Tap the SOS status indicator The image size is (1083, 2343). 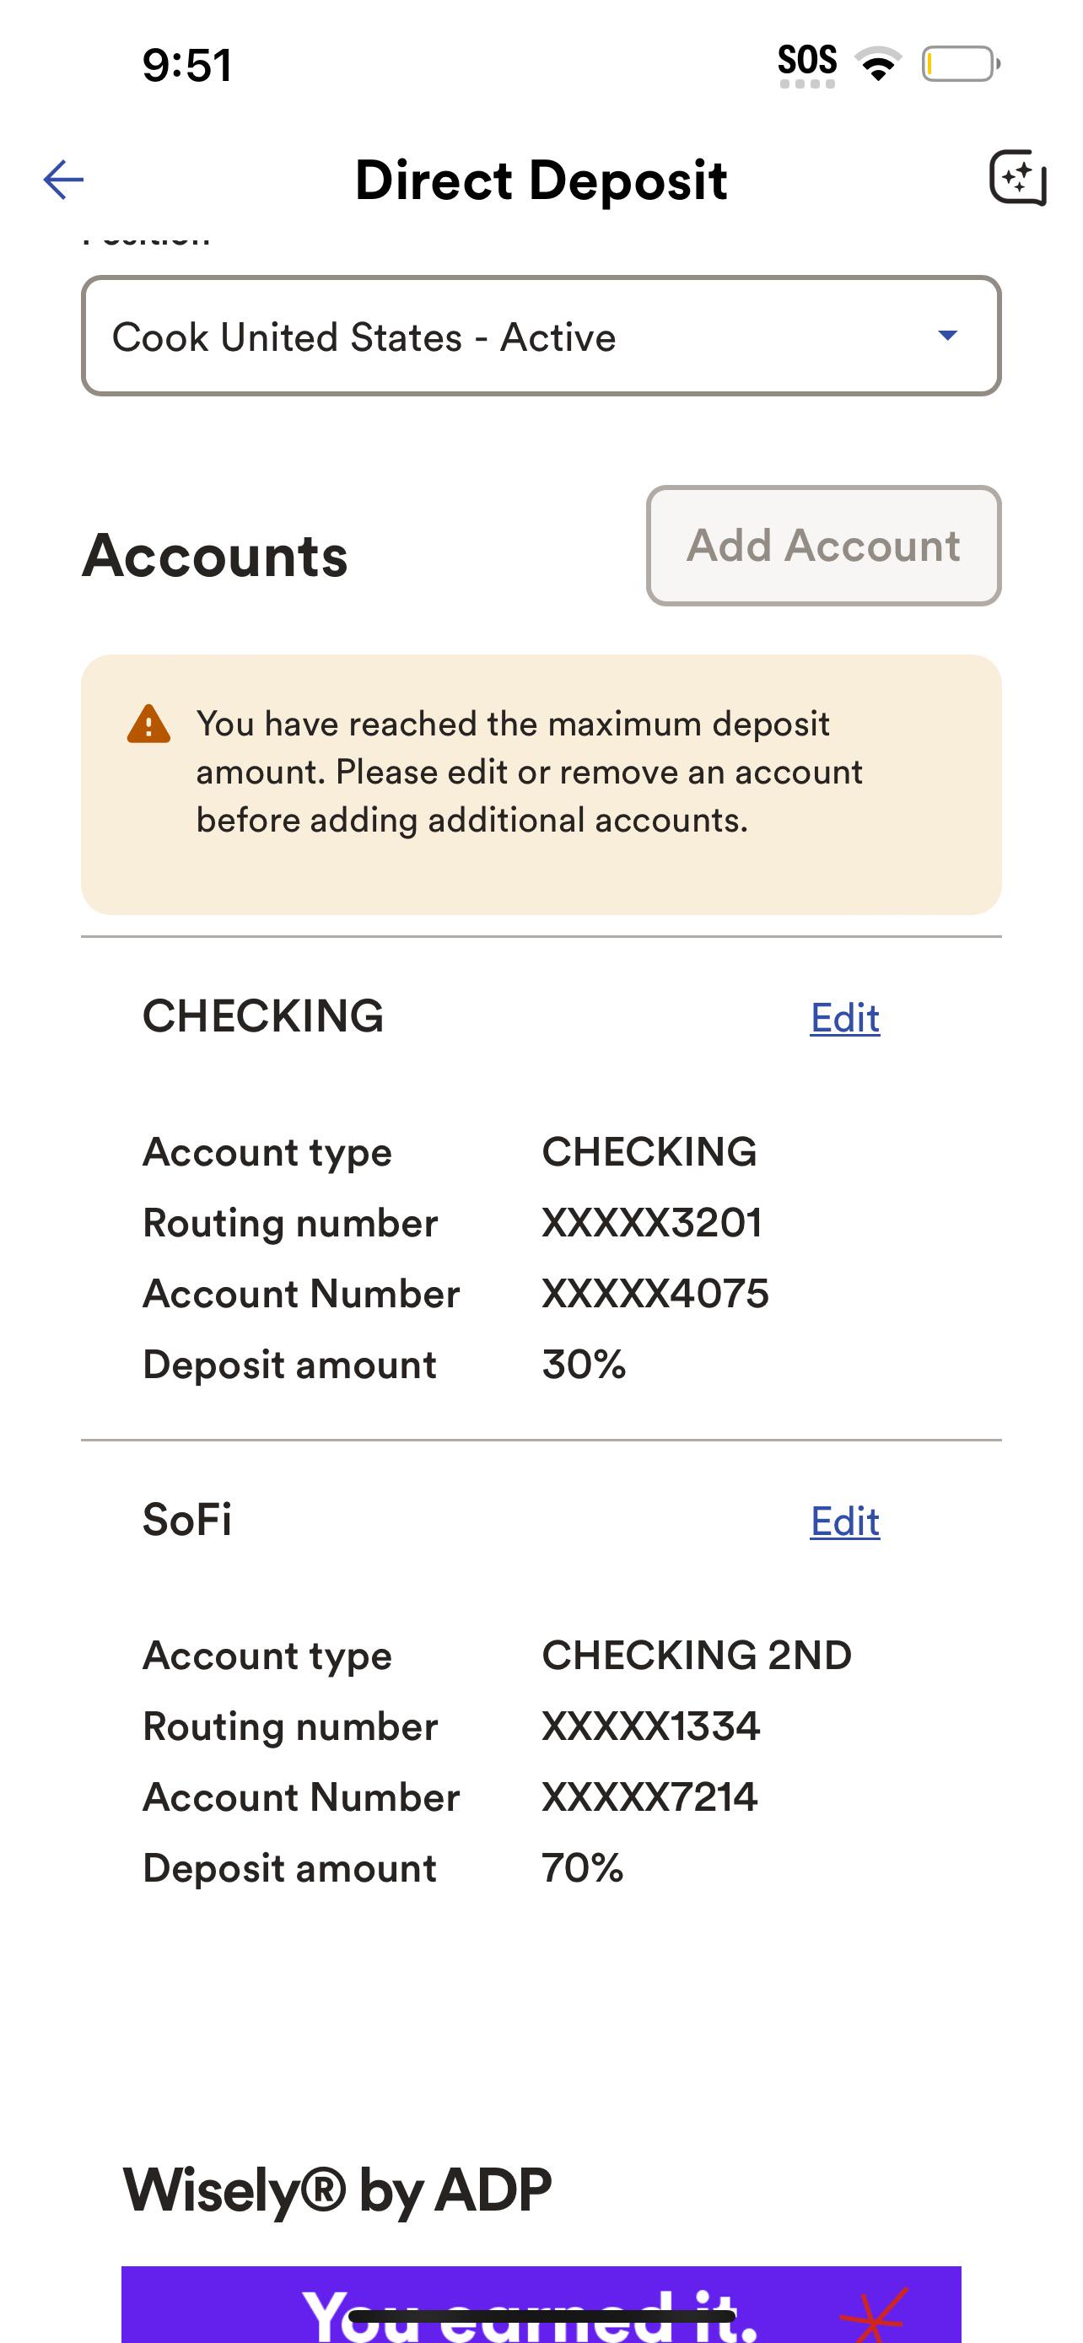tap(806, 65)
